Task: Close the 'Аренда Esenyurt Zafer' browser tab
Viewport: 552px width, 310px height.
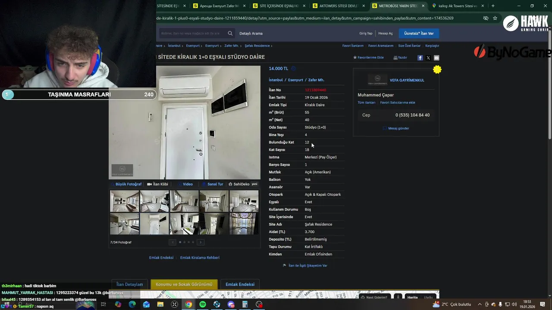Action: 245,6
